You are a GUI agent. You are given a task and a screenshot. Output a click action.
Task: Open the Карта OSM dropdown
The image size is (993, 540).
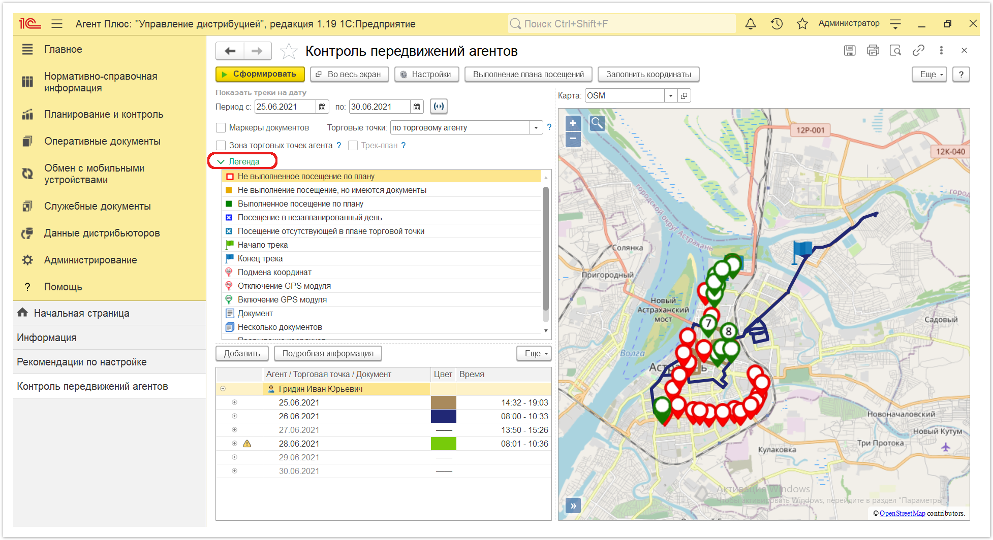pyautogui.click(x=671, y=95)
